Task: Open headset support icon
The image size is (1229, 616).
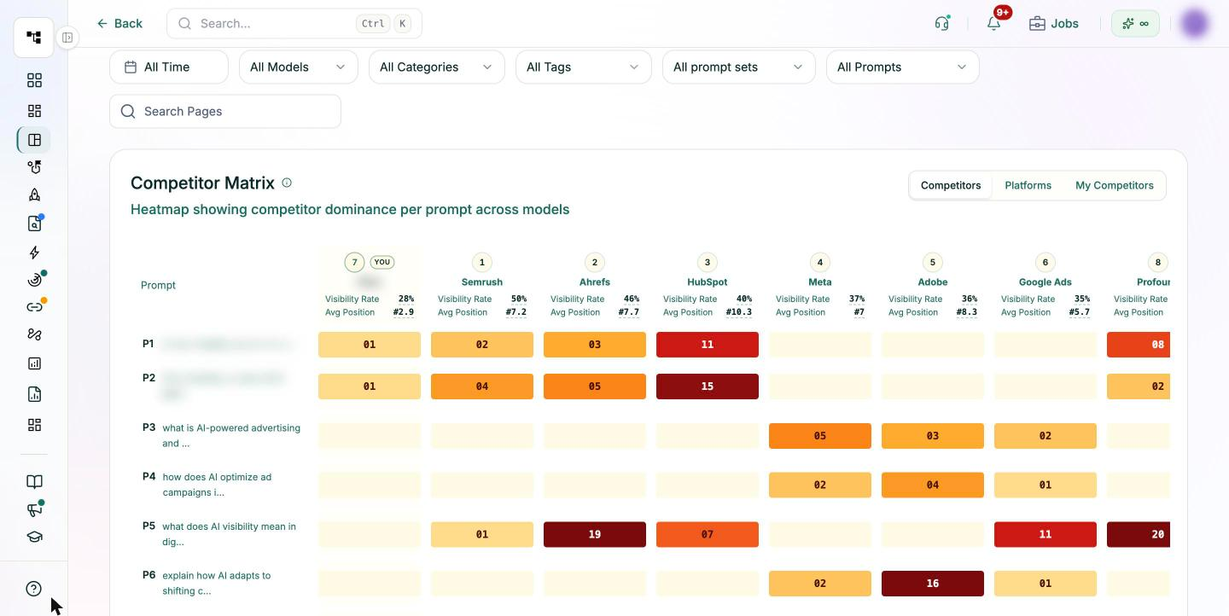Action: [942, 24]
